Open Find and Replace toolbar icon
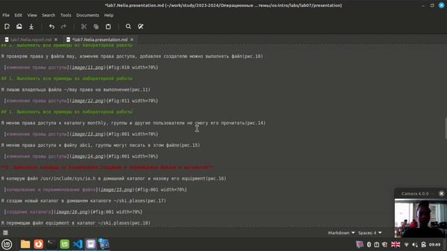 [x=140, y=26]
